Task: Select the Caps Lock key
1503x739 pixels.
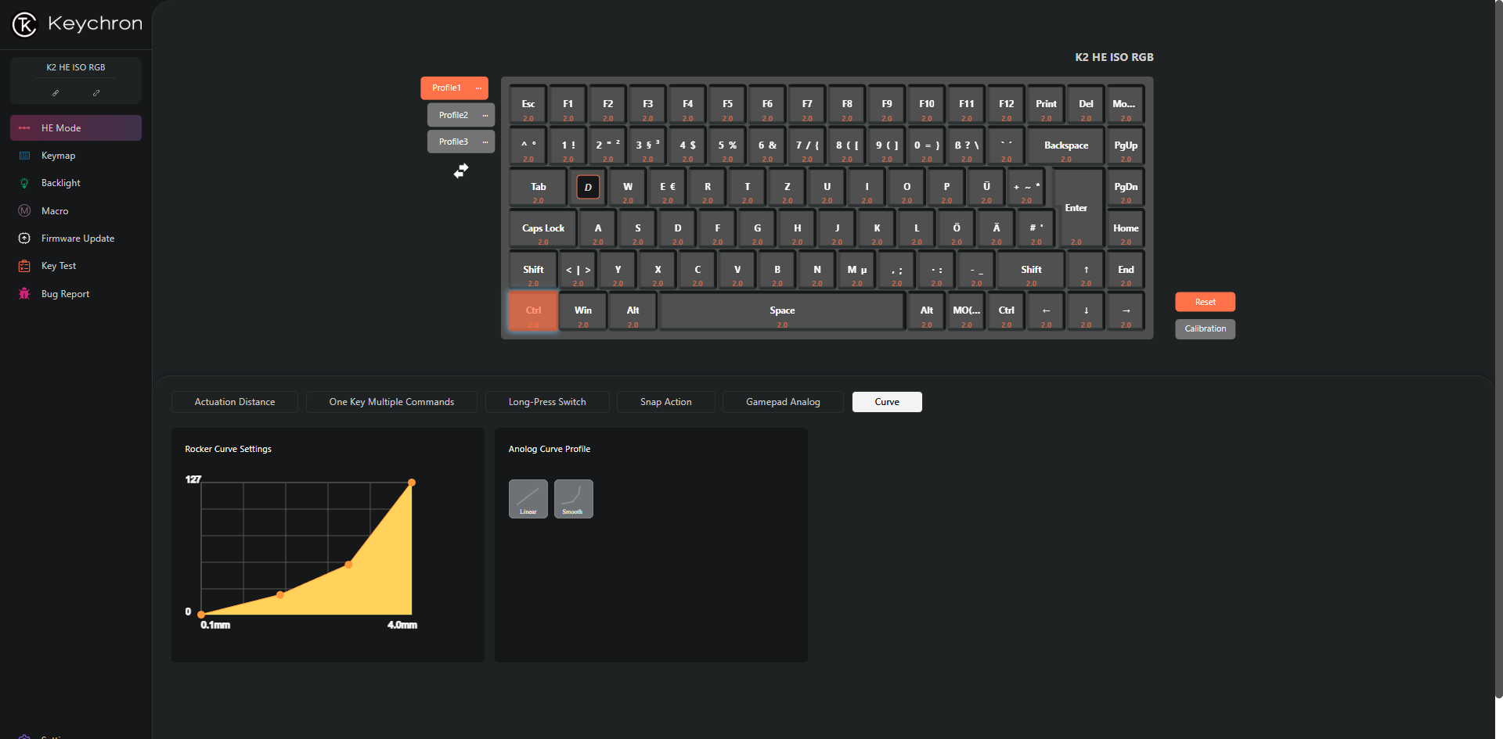Action: [x=543, y=229]
